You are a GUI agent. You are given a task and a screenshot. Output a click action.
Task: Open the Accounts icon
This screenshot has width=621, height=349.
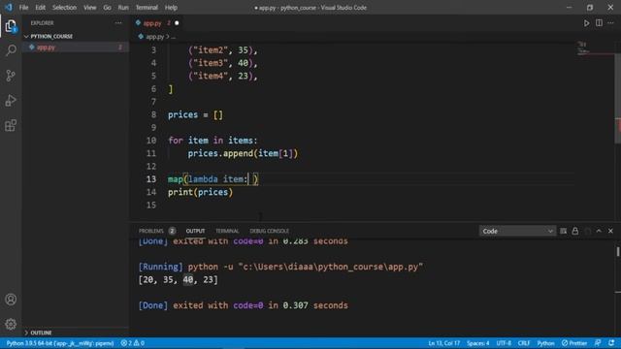coord(11,300)
